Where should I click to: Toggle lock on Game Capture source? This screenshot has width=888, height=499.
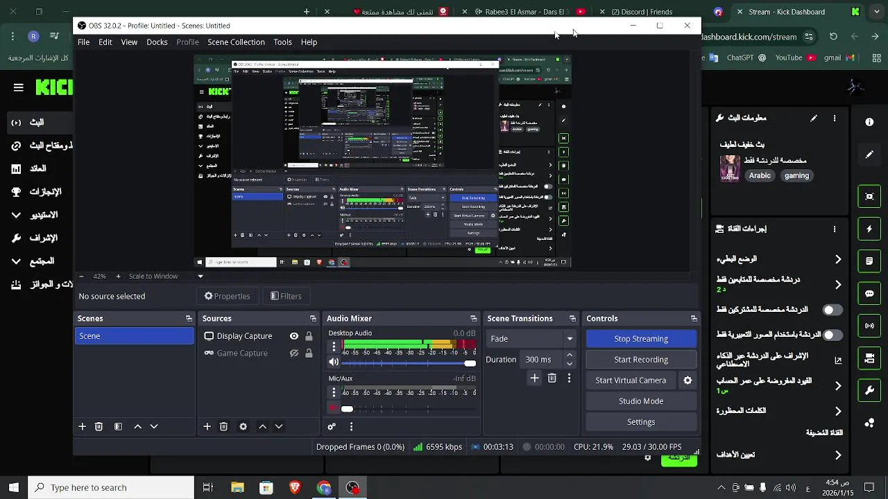coord(309,353)
